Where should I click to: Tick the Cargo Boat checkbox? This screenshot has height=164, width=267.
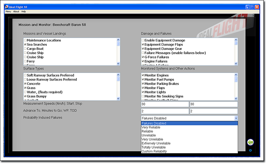[x=25, y=49]
